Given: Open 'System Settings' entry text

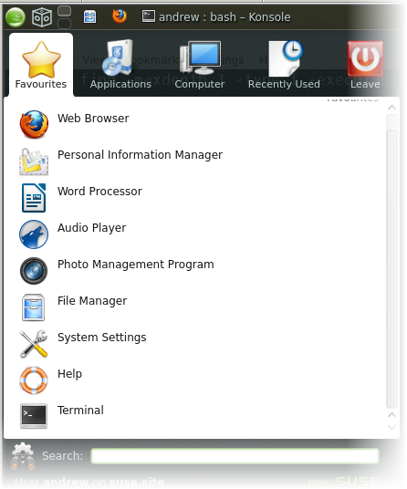Looking at the screenshot, I should click(x=102, y=338).
